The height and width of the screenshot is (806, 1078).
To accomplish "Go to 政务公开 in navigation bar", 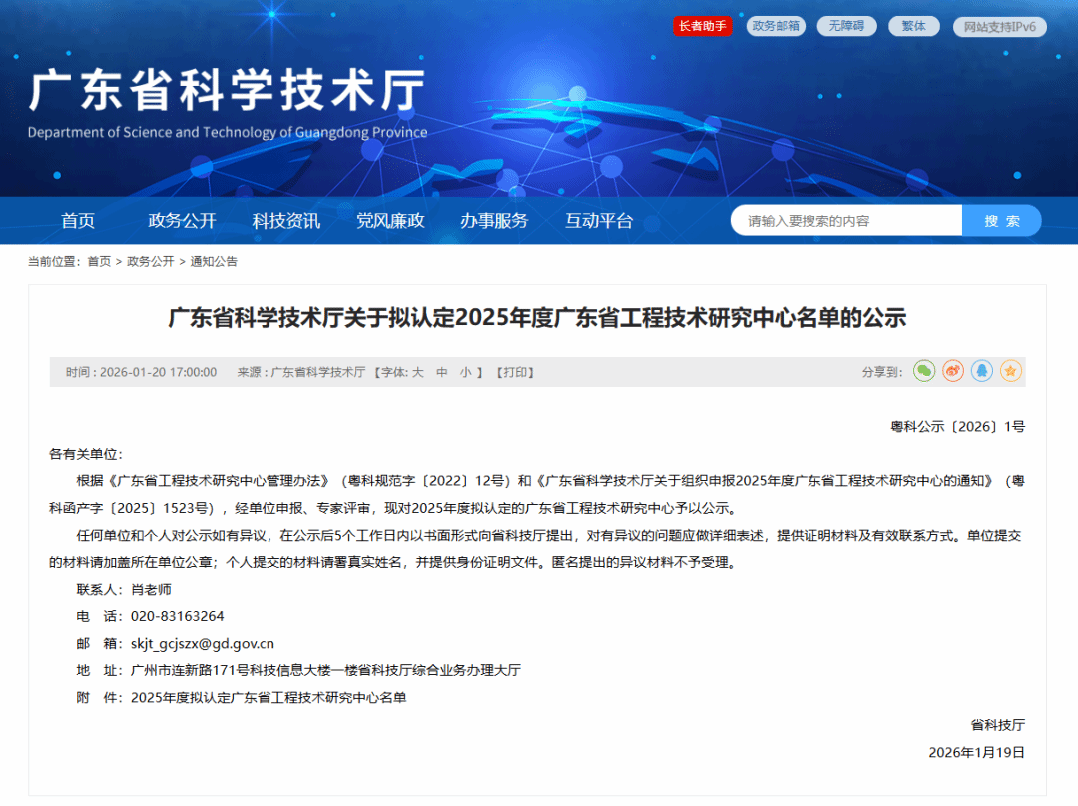I will (x=182, y=221).
